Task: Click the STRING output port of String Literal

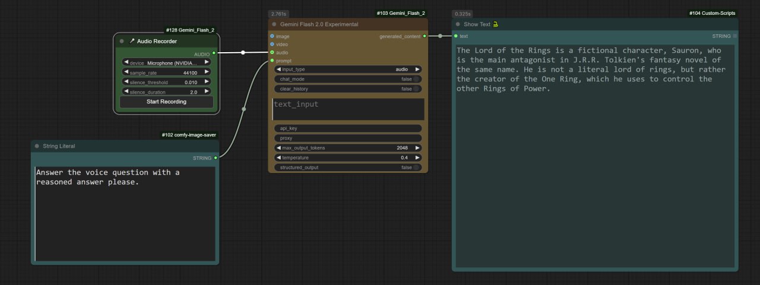Action: click(216, 158)
